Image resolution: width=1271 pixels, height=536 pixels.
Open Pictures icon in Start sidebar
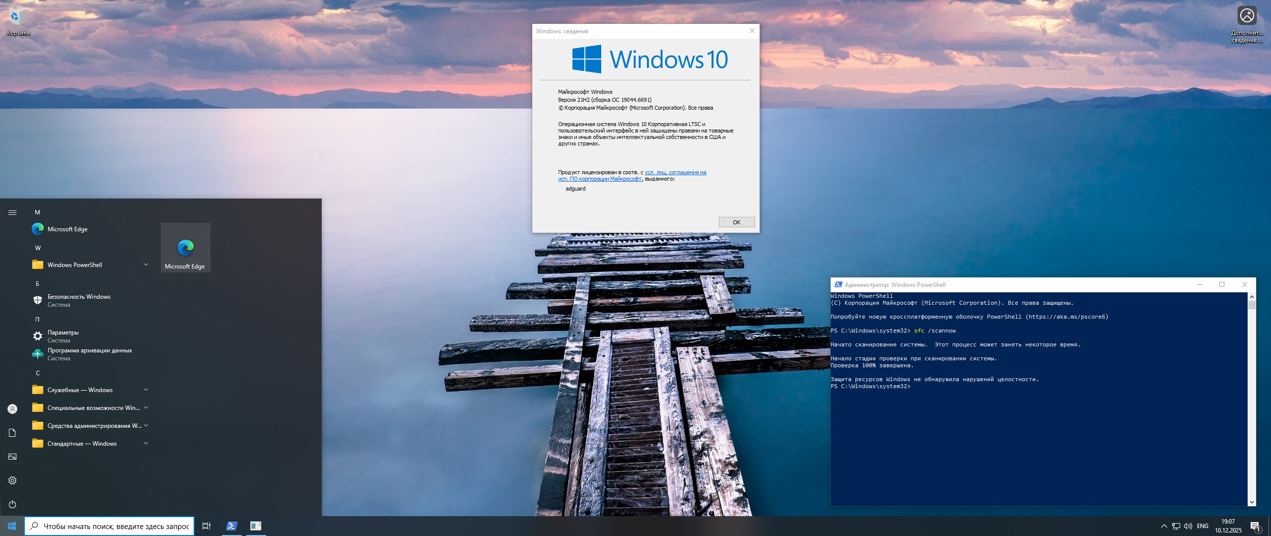coord(12,457)
